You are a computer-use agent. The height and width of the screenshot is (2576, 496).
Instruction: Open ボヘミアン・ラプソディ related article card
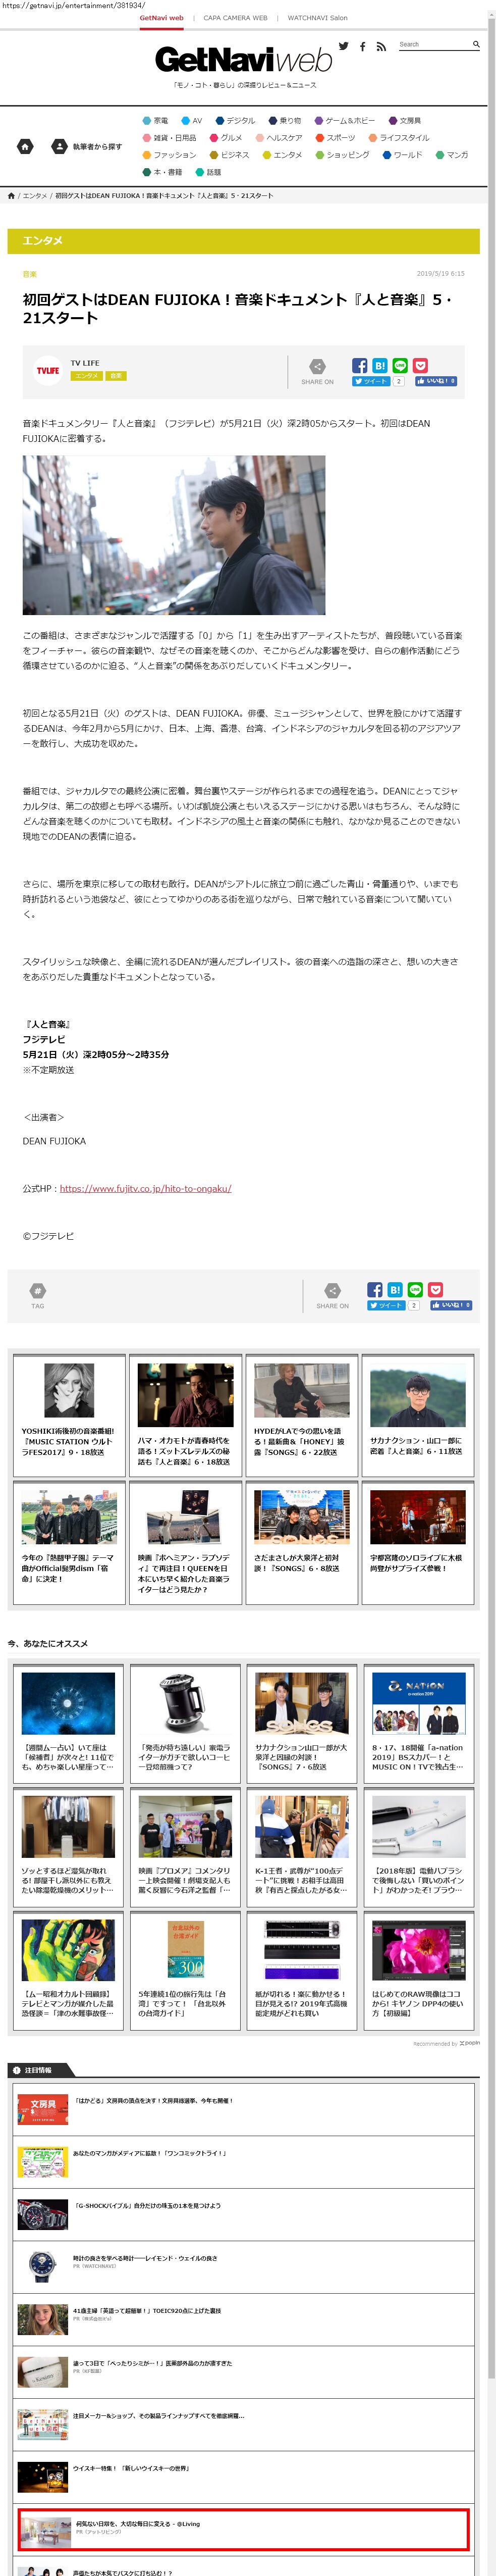185,1543
